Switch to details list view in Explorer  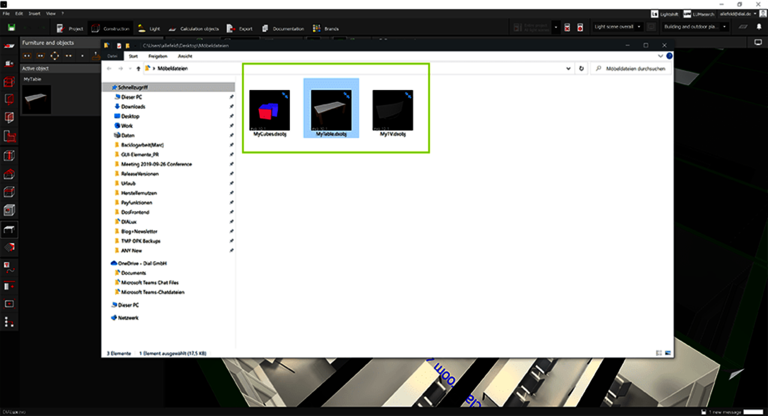coord(659,354)
